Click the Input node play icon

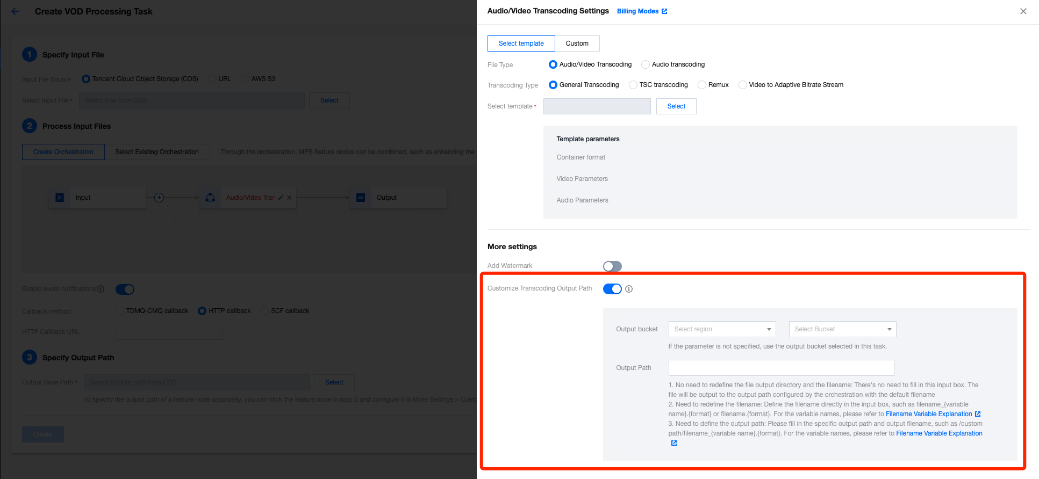(60, 198)
